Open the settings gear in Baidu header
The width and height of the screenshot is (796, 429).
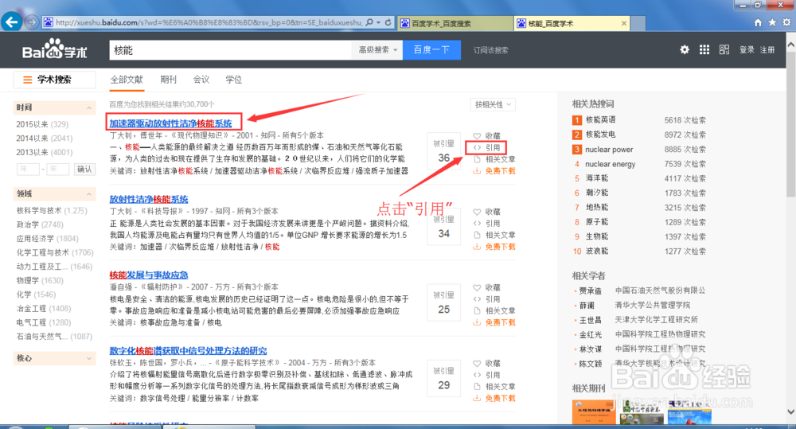coord(685,49)
